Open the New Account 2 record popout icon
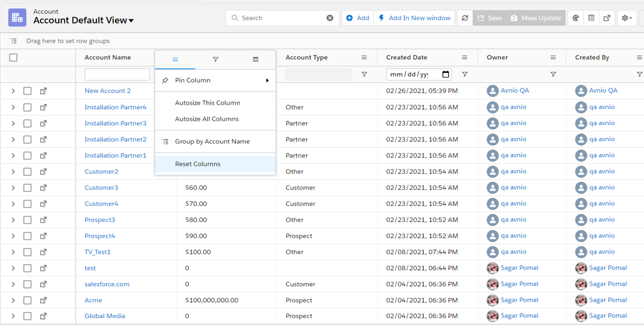644x325 pixels. pos(44,91)
